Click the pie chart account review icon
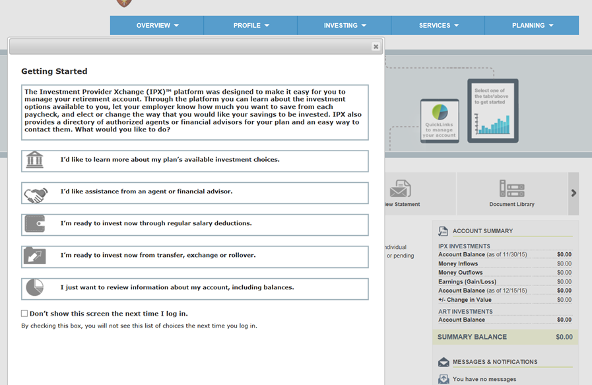Screen dimensions: 592x385 (x=35, y=288)
